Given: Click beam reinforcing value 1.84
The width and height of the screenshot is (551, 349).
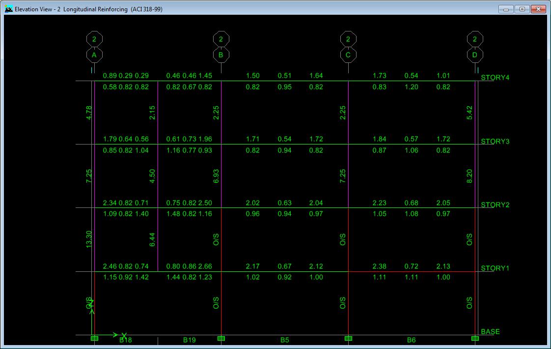Looking at the screenshot, I should [x=380, y=139].
